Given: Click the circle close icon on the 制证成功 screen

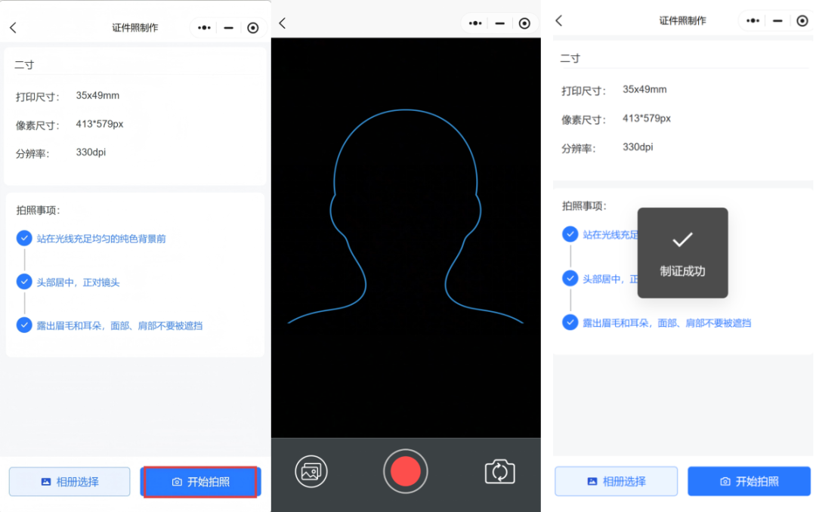Looking at the screenshot, I should click(x=802, y=20).
